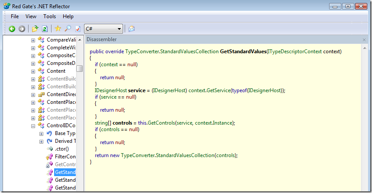This screenshot has width=372, height=193.
Task: Click the ITypeDescriptorContext parameter type link
Action: point(295,51)
